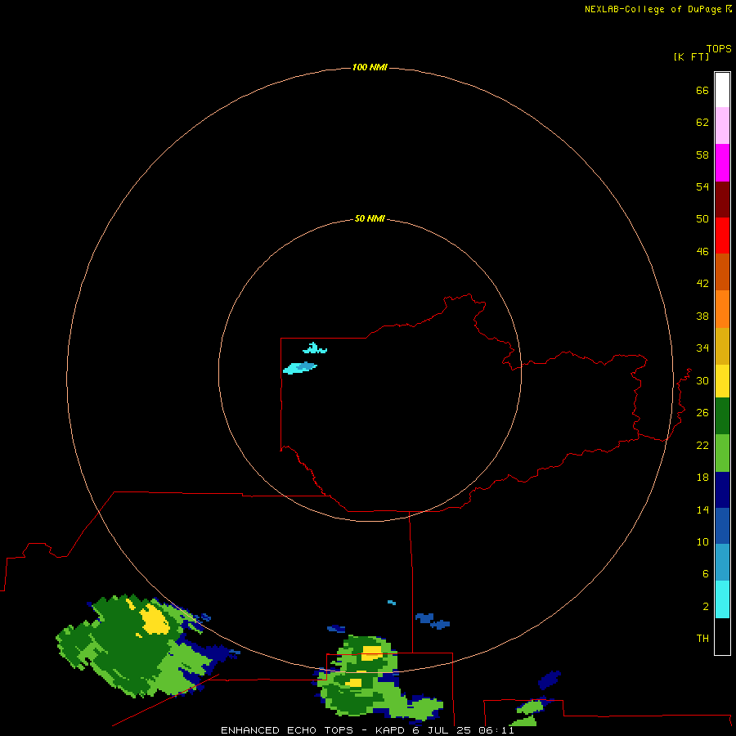The width and height of the screenshot is (736, 736).
Task: Click the legend value 30
Action: point(702,380)
